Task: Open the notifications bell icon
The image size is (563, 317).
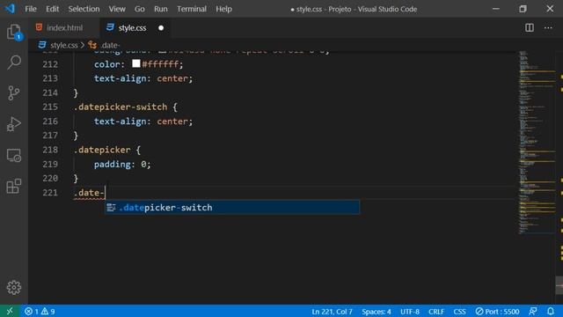Action: coord(551,311)
